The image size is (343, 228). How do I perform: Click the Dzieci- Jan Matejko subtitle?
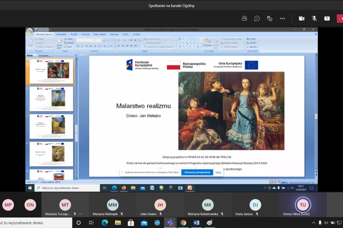[144, 116]
